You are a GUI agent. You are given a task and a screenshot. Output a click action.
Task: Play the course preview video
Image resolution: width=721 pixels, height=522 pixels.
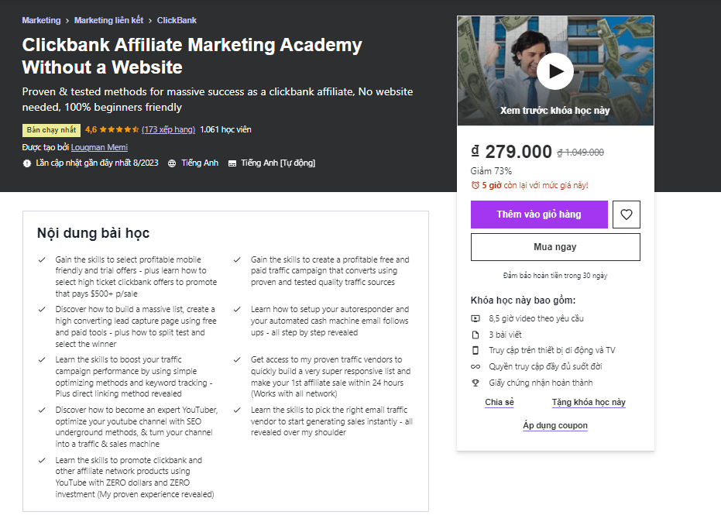click(x=554, y=71)
